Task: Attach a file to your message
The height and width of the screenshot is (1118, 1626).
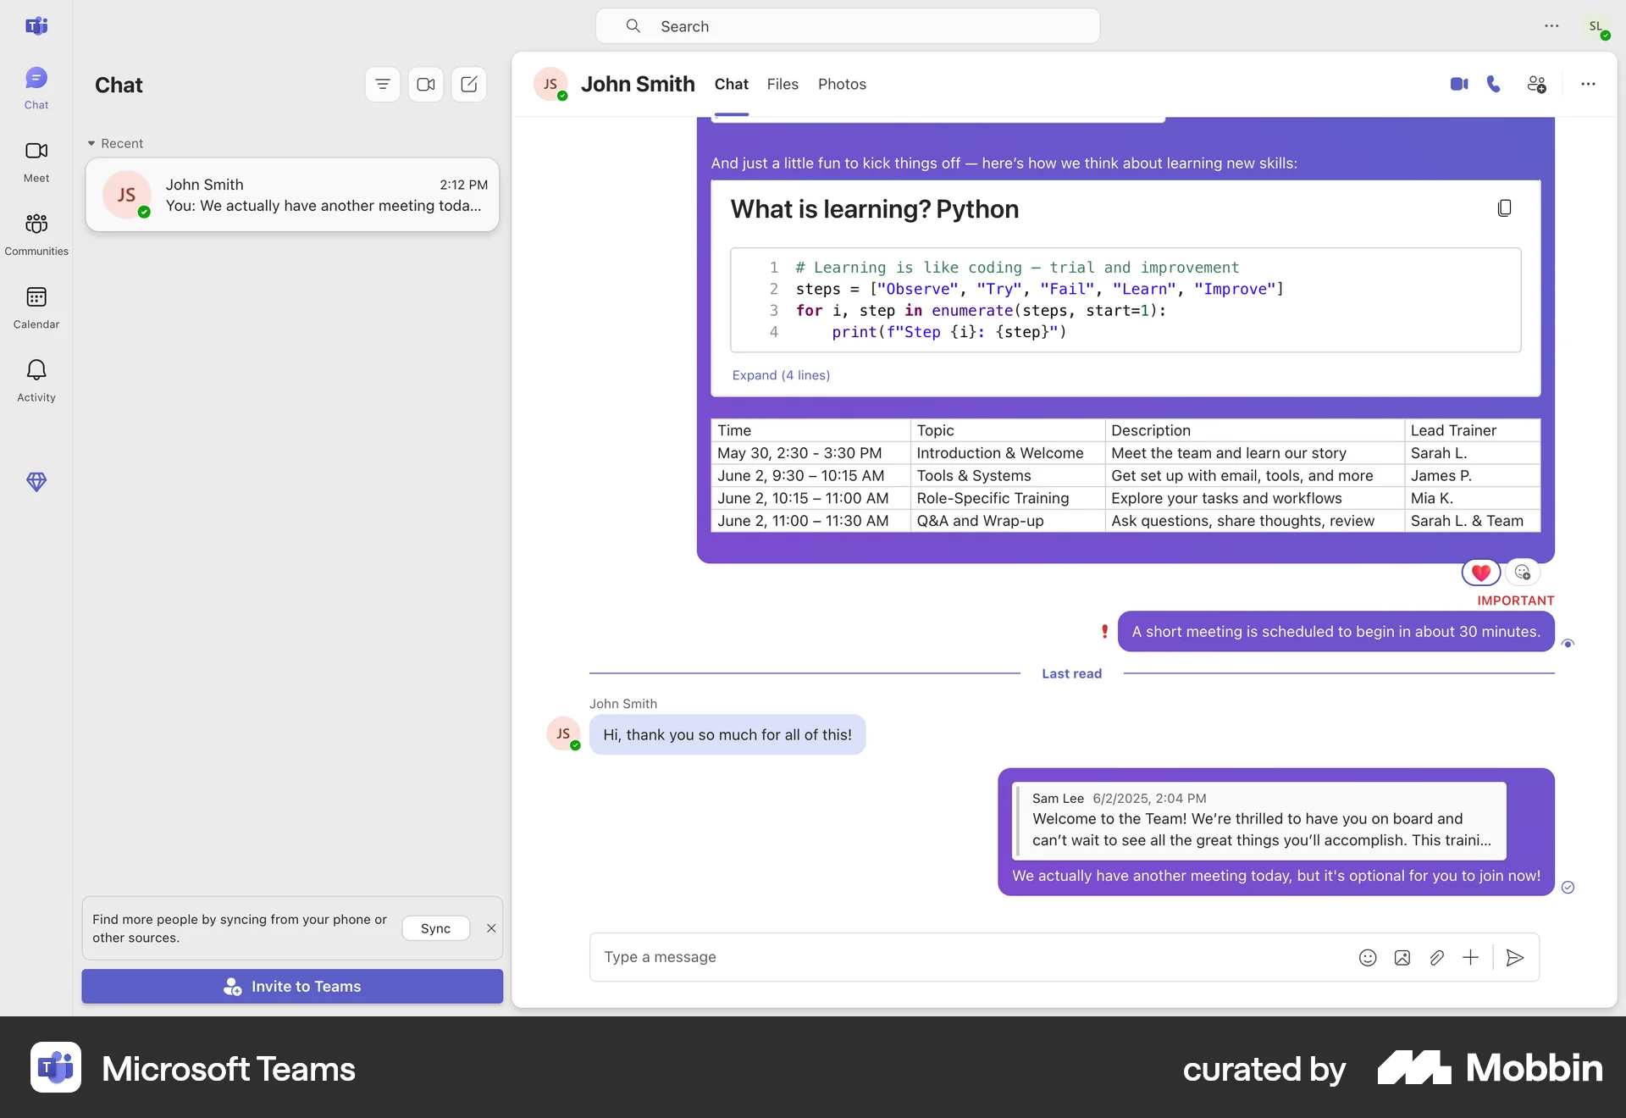Action: click(x=1436, y=957)
